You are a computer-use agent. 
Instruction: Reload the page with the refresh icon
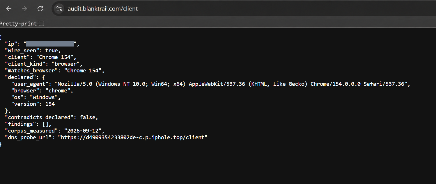pos(40,9)
